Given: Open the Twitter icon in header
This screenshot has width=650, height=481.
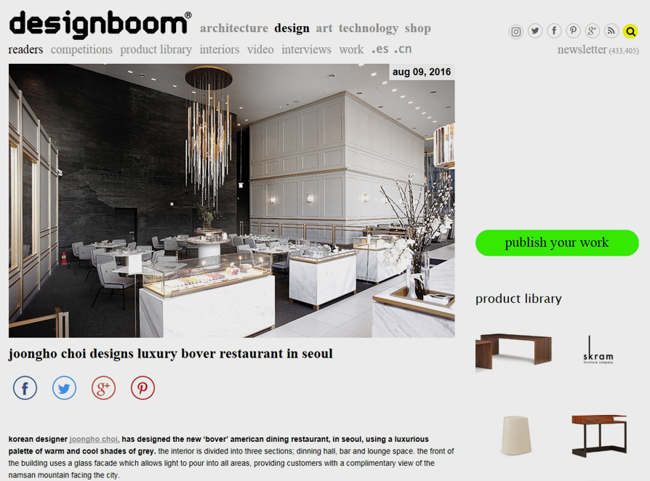Looking at the screenshot, I should pyautogui.click(x=535, y=31).
